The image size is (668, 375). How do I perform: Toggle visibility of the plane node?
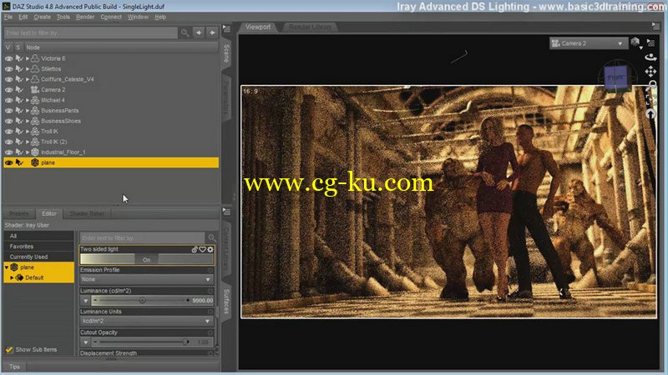click(x=8, y=162)
